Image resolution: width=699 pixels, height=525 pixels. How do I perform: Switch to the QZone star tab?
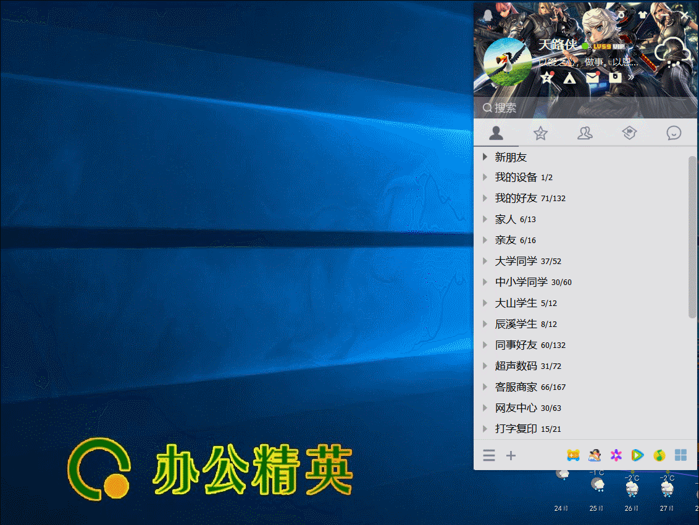click(x=540, y=133)
